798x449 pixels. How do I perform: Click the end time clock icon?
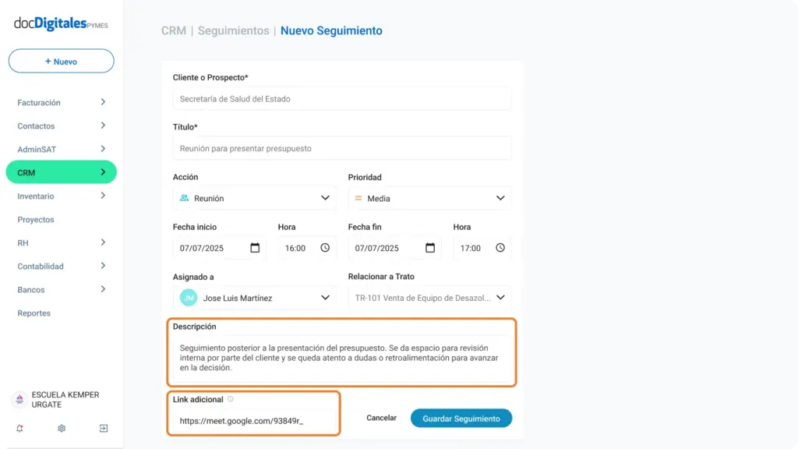(500, 248)
